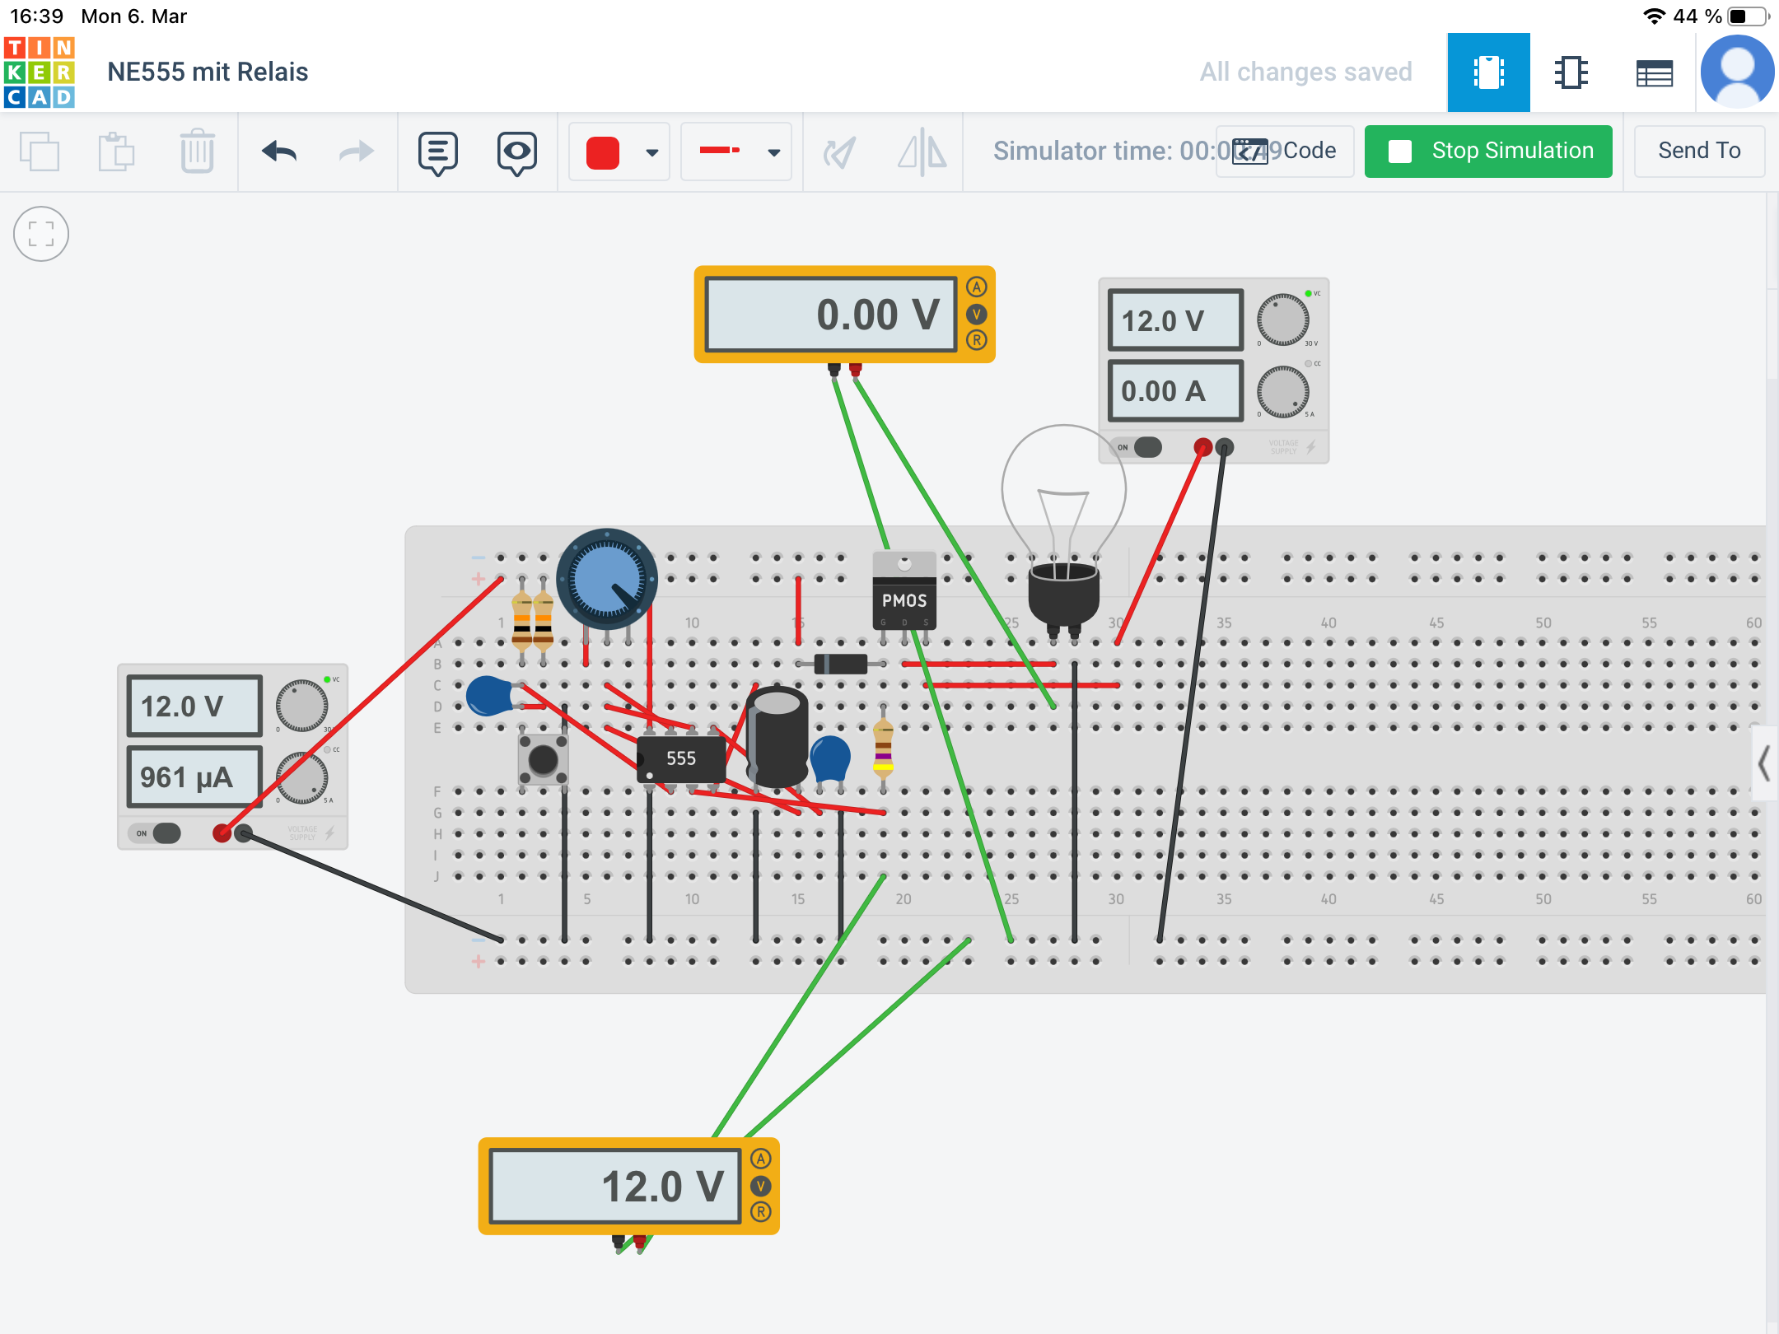Open the Send To dialog
The height and width of the screenshot is (1334, 1779).
click(x=1699, y=151)
